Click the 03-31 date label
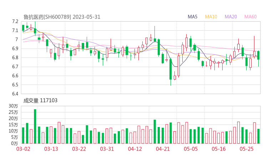 click(x=107, y=149)
